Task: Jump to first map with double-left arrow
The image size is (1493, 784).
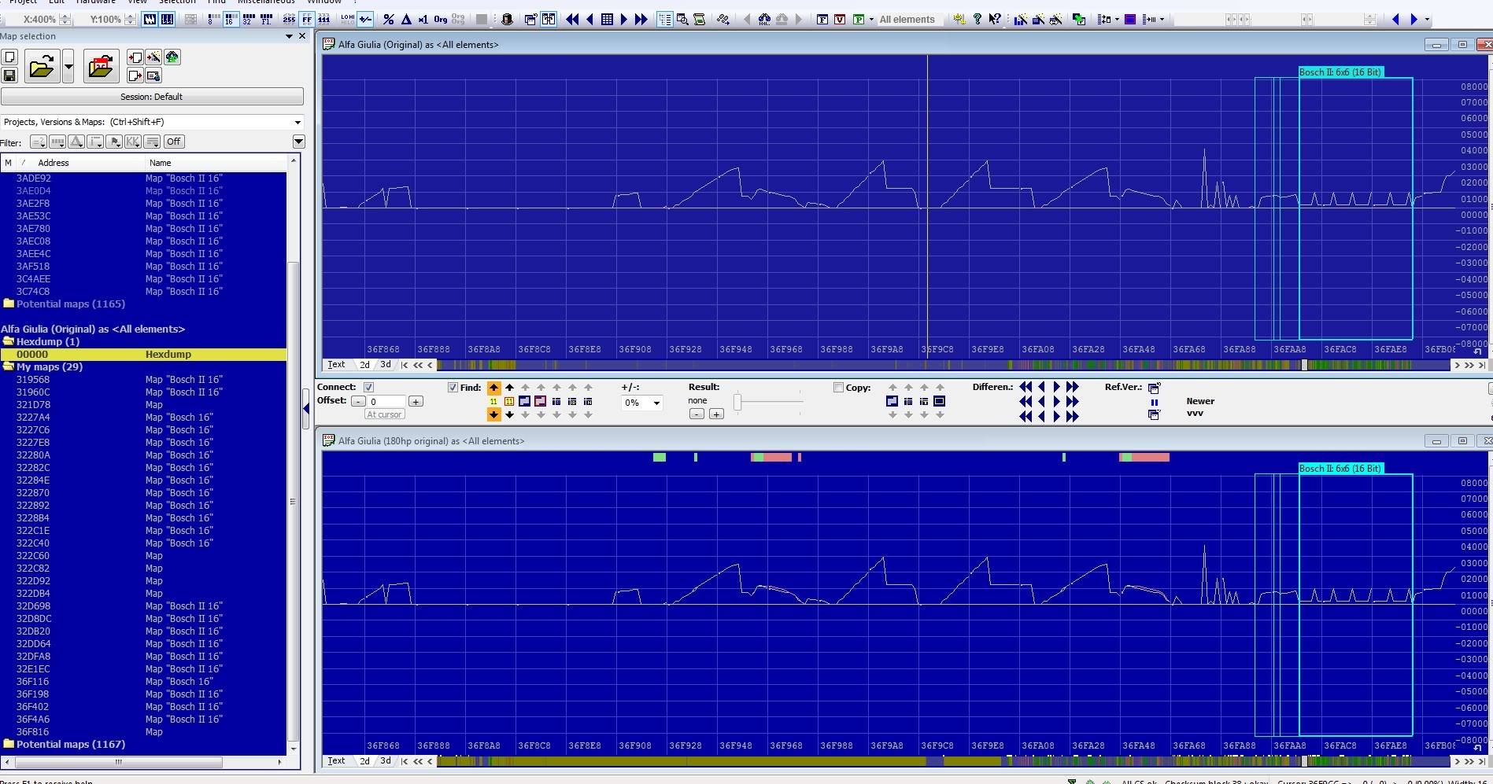Action: click(572, 19)
